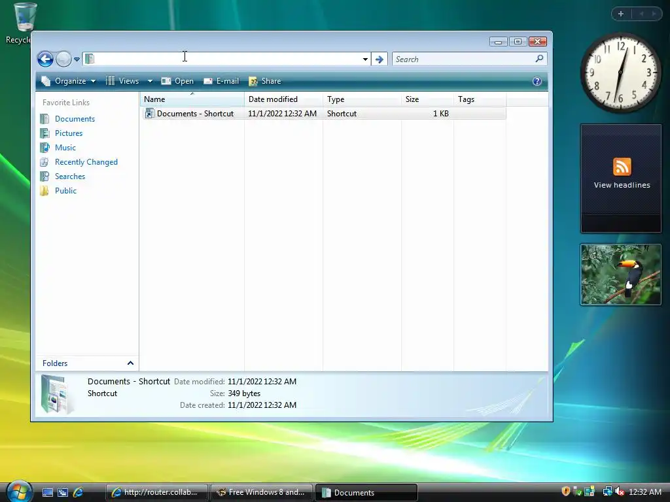Click the RSS feed icon in headlines gadget
The height and width of the screenshot is (502, 670).
[x=622, y=167]
